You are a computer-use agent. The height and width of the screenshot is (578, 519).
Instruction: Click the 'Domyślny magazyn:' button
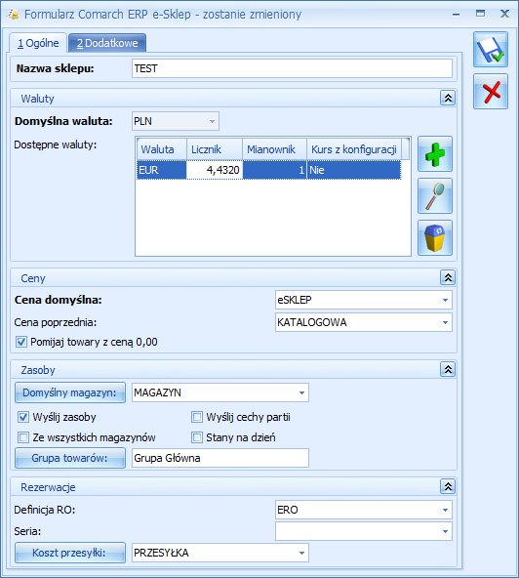point(70,392)
